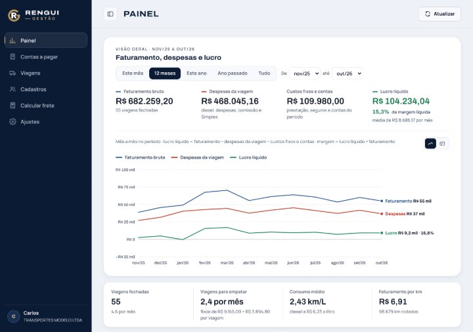The width and height of the screenshot is (473, 332).
Task: Click the PAINEL page title
Action: coord(141,14)
